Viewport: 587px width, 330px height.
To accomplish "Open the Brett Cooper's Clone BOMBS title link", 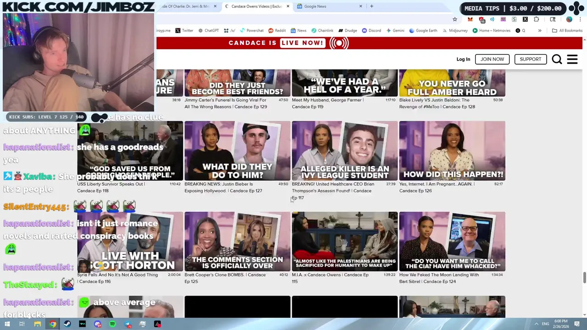I will [x=225, y=278].
